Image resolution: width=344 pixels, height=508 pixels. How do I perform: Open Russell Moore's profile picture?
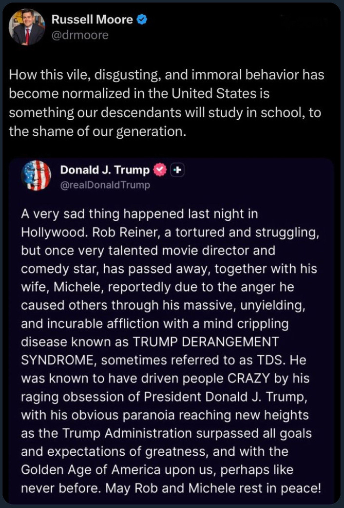(x=26, y=27)
